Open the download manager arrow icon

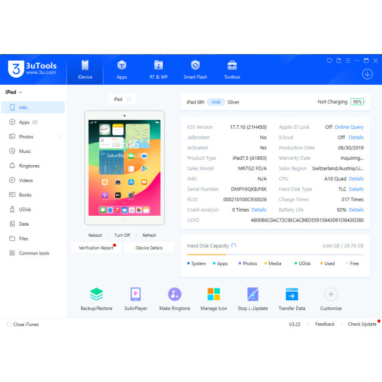(x=367, y=74)
